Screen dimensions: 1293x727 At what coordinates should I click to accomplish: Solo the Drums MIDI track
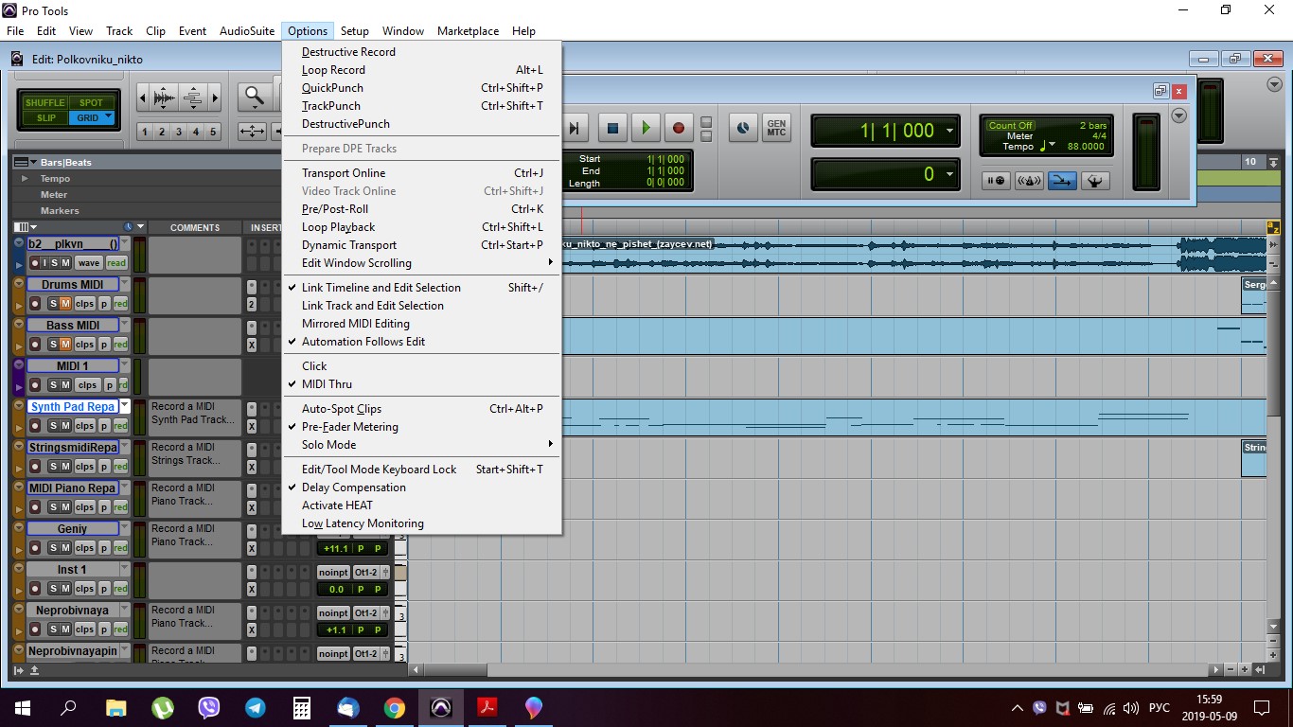(x=54, y=304)
